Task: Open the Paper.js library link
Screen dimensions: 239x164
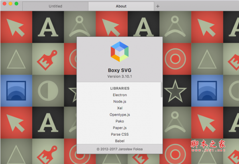Action: 120,128
